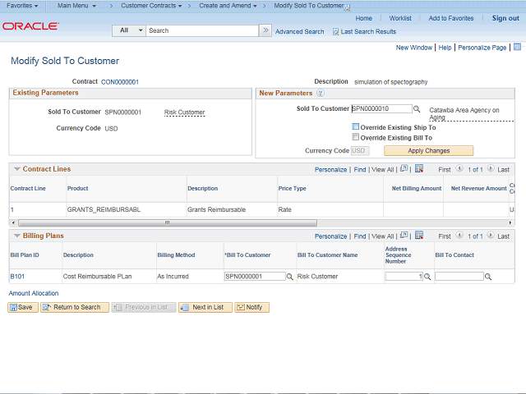Click the Address Sequence Number field

(404, 277)
